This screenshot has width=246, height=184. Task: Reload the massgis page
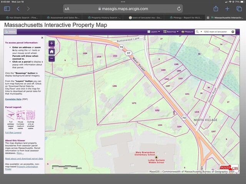click(x=179, y=8)
